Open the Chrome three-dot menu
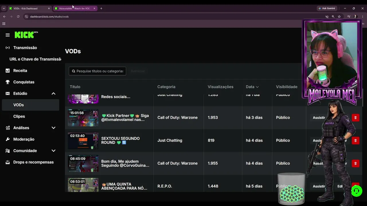The height and width of the screenshot is (206, 367). point(362,17)
